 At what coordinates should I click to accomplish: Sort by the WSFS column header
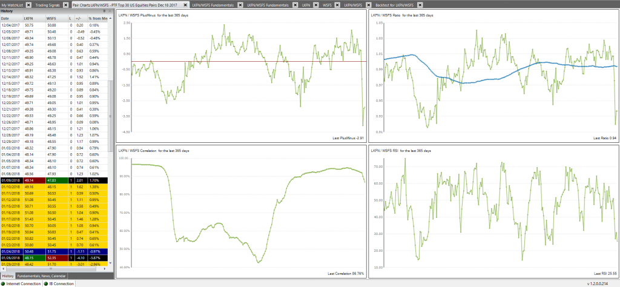click(51, 18)
